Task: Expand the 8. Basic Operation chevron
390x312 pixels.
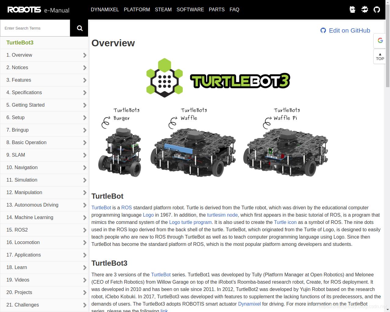Action: coord(85,143)
